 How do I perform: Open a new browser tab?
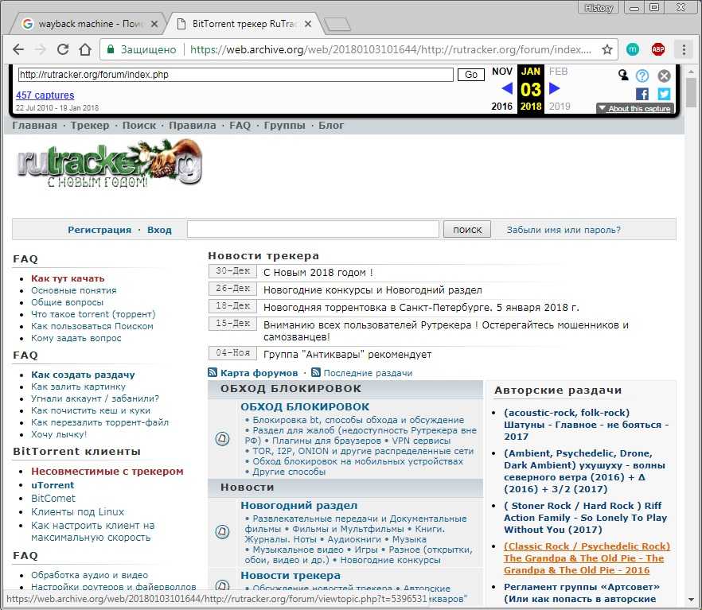(x=337, y=24)
